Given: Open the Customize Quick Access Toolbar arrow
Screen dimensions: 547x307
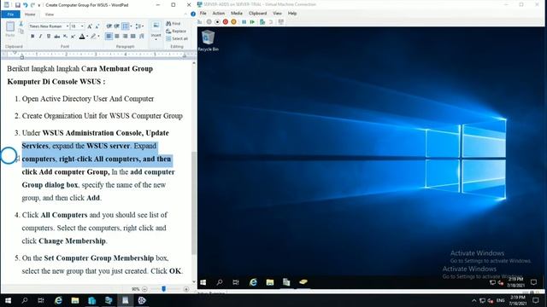Looking at the screenshot, I should coord(38,5).
